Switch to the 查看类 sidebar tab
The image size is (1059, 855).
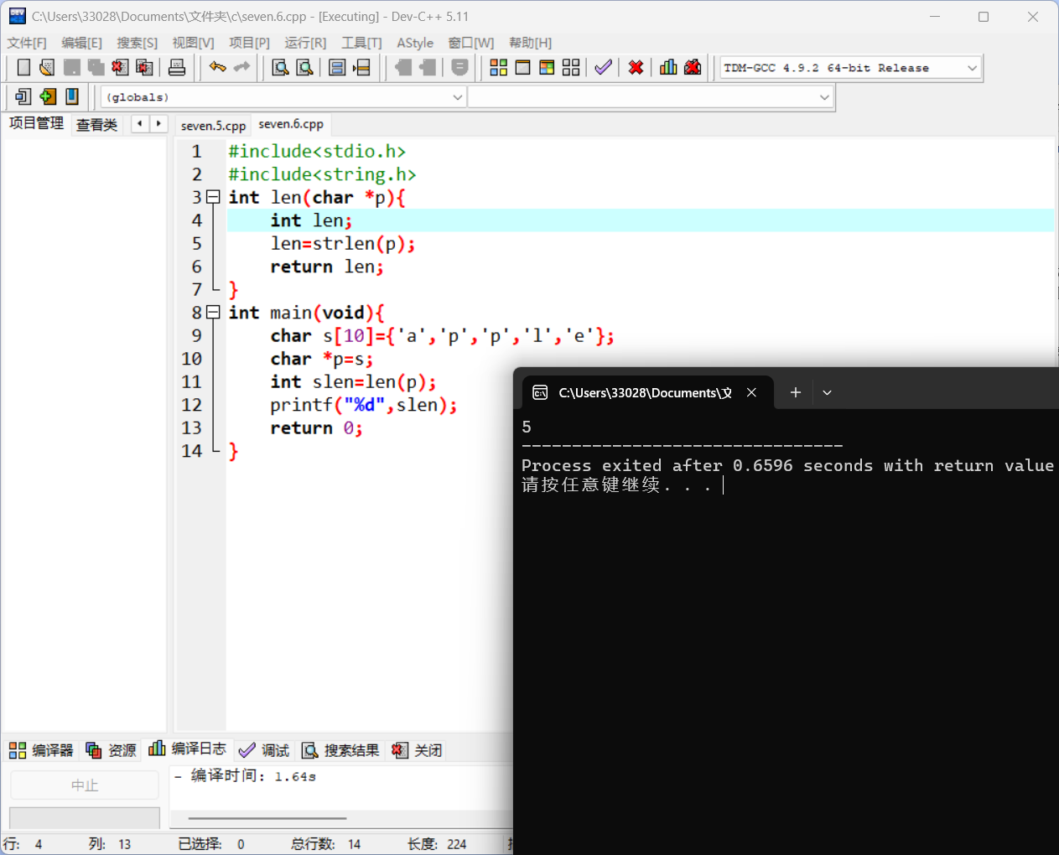(x=96, y=125)
